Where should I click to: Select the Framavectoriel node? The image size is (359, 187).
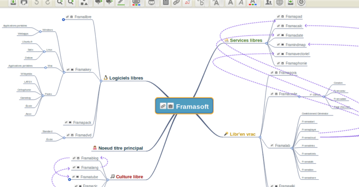click(297, 54)
